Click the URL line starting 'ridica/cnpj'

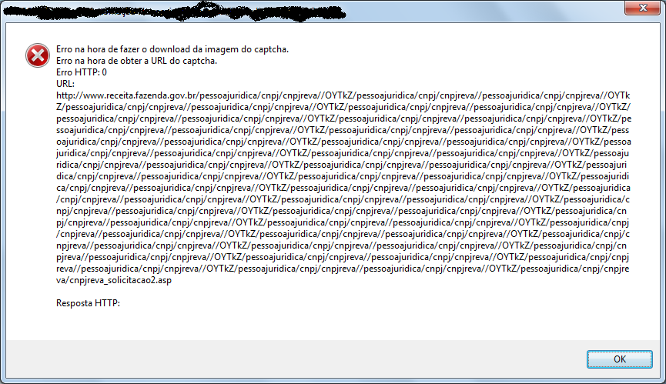(x=342, y=165)
